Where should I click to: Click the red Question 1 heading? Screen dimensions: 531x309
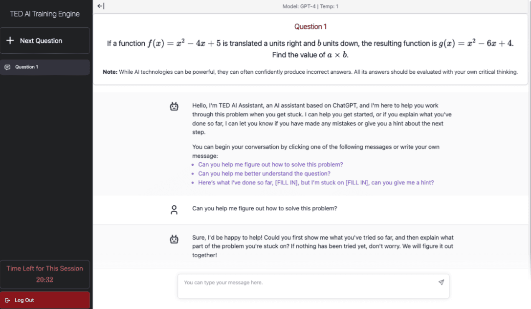[x=310, y=26]
